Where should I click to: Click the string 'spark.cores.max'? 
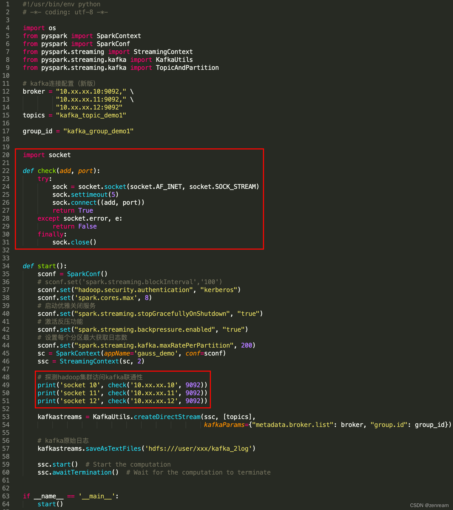coord(106,298)
